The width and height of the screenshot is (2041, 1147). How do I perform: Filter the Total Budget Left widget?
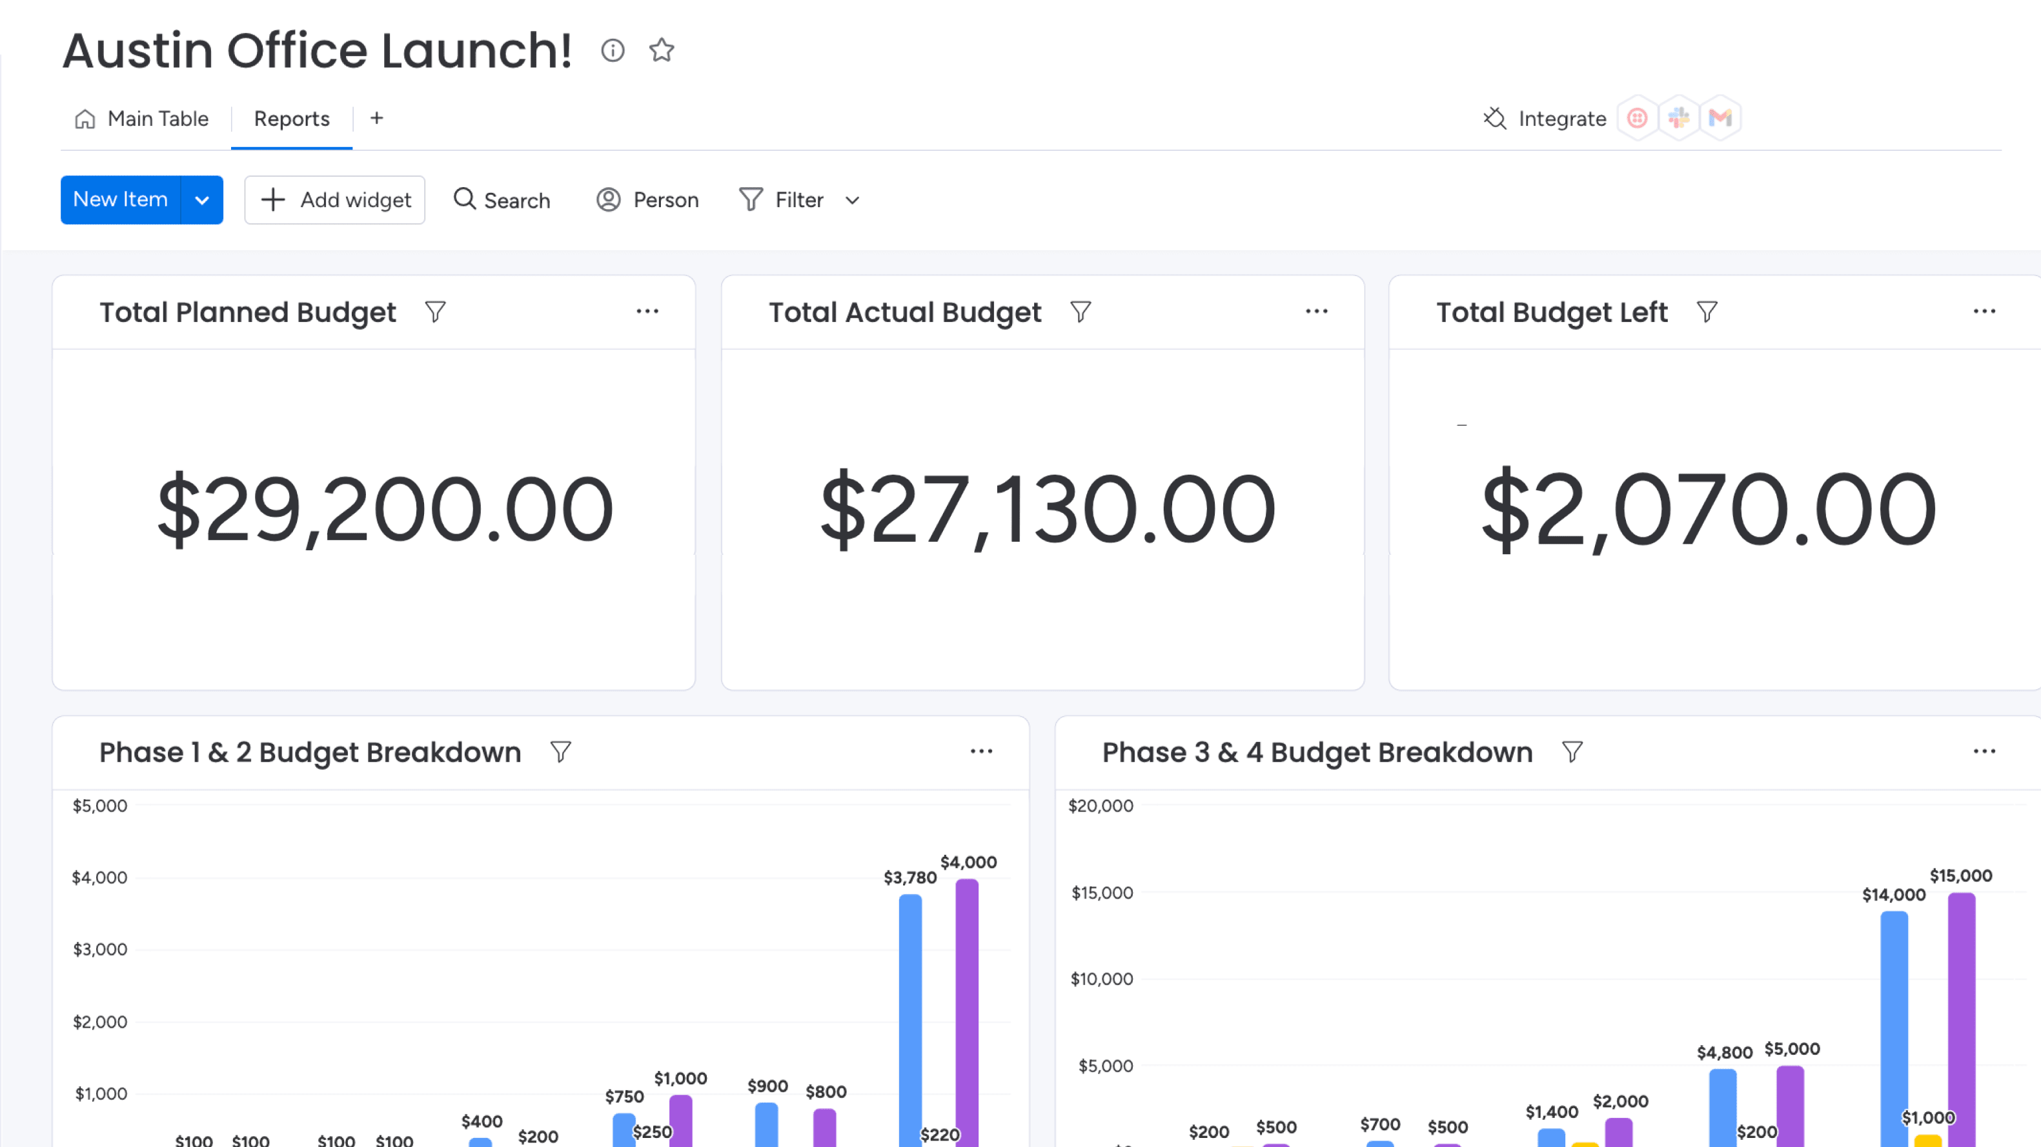tap(1707, 312)
